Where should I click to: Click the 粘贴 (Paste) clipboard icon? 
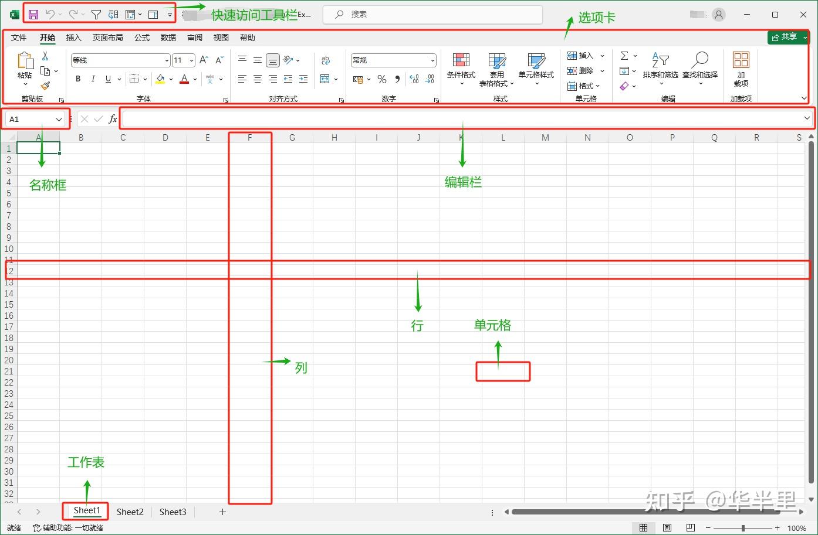(x=25, y=61)
